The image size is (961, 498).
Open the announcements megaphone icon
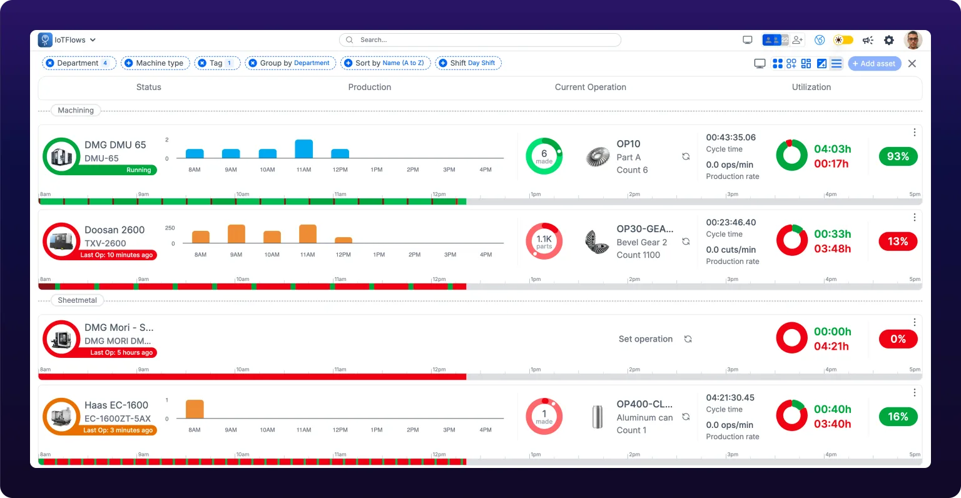click(868, 40)
